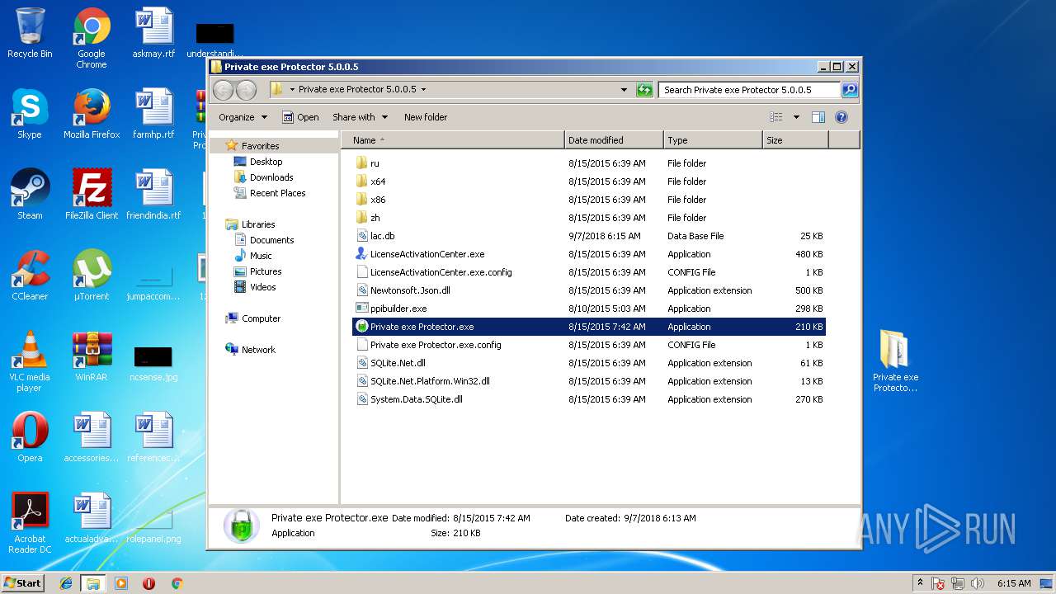Open the Share with dropdown
The height and width of the screenshot is (594, 1056).
[x=360, y=117]
